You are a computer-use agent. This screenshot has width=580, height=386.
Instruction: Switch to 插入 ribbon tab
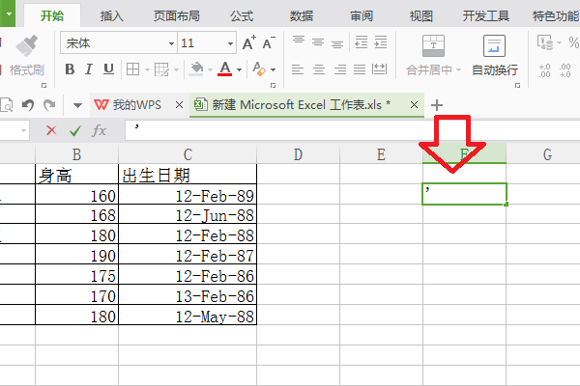[x=111, y=15]
